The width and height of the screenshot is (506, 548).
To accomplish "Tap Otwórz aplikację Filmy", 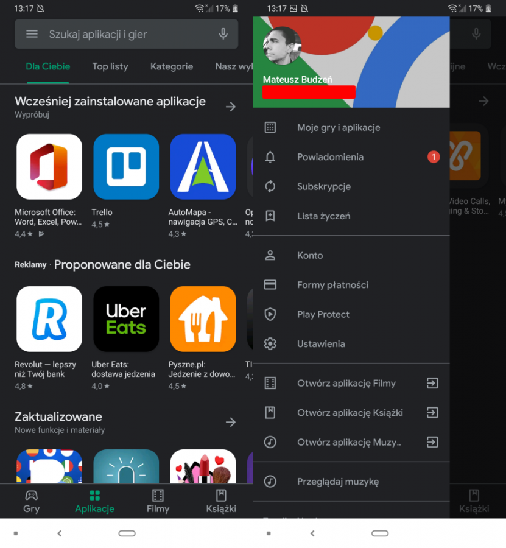I will [351, 384].
